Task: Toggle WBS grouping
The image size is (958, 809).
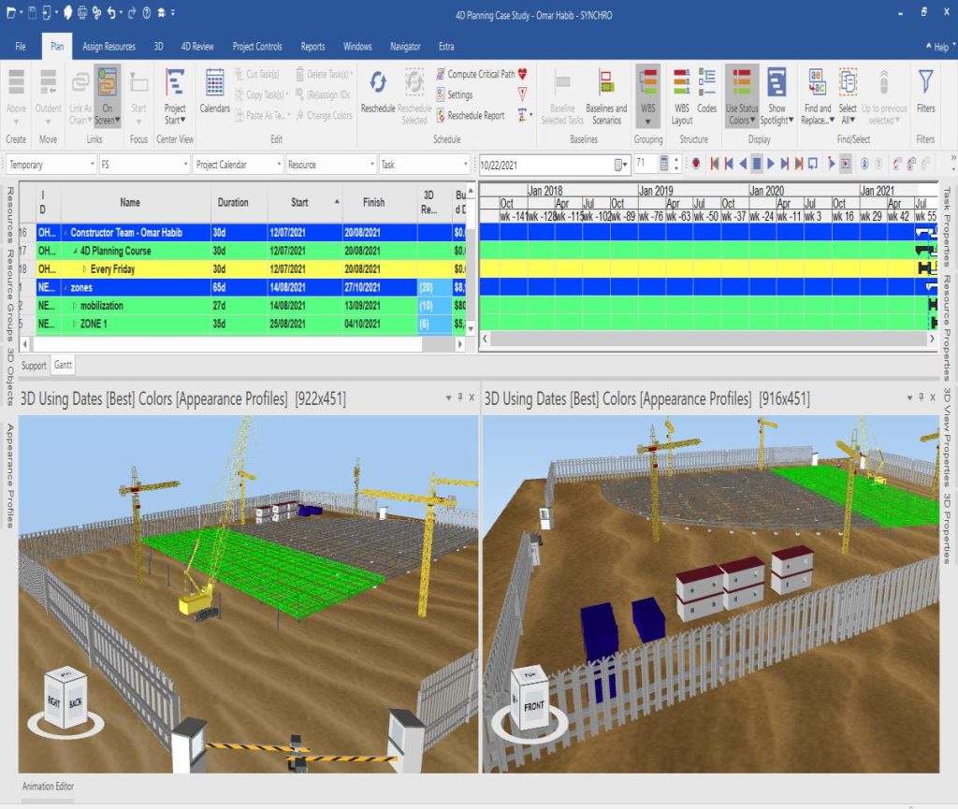Action: (x=647, y=95)
